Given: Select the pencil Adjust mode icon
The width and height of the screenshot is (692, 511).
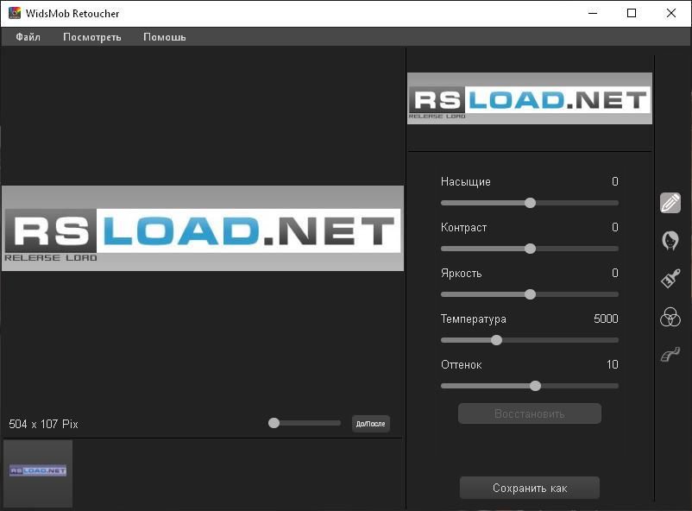Looking at the screenshot, I should pos(670,203).
